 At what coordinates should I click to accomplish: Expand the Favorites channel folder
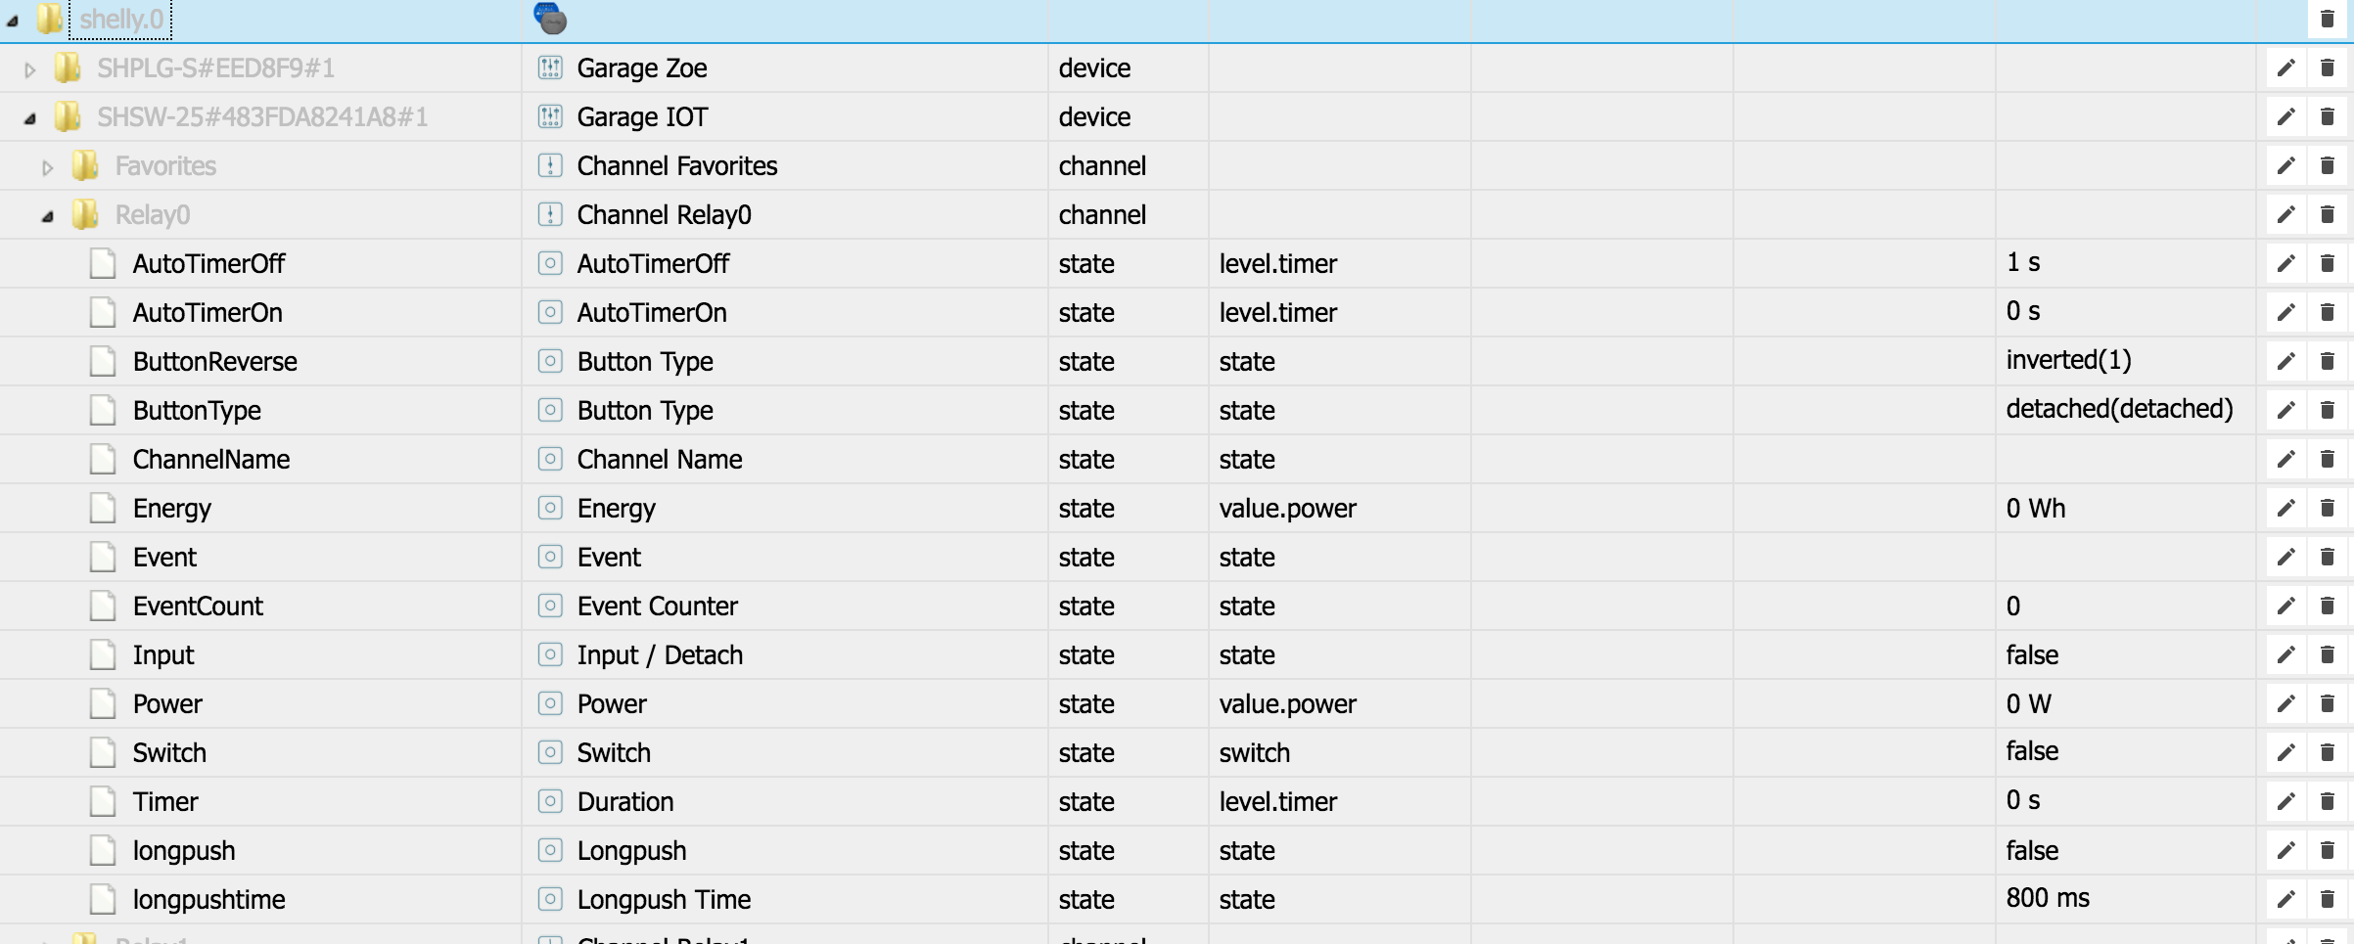click(47, 167)
